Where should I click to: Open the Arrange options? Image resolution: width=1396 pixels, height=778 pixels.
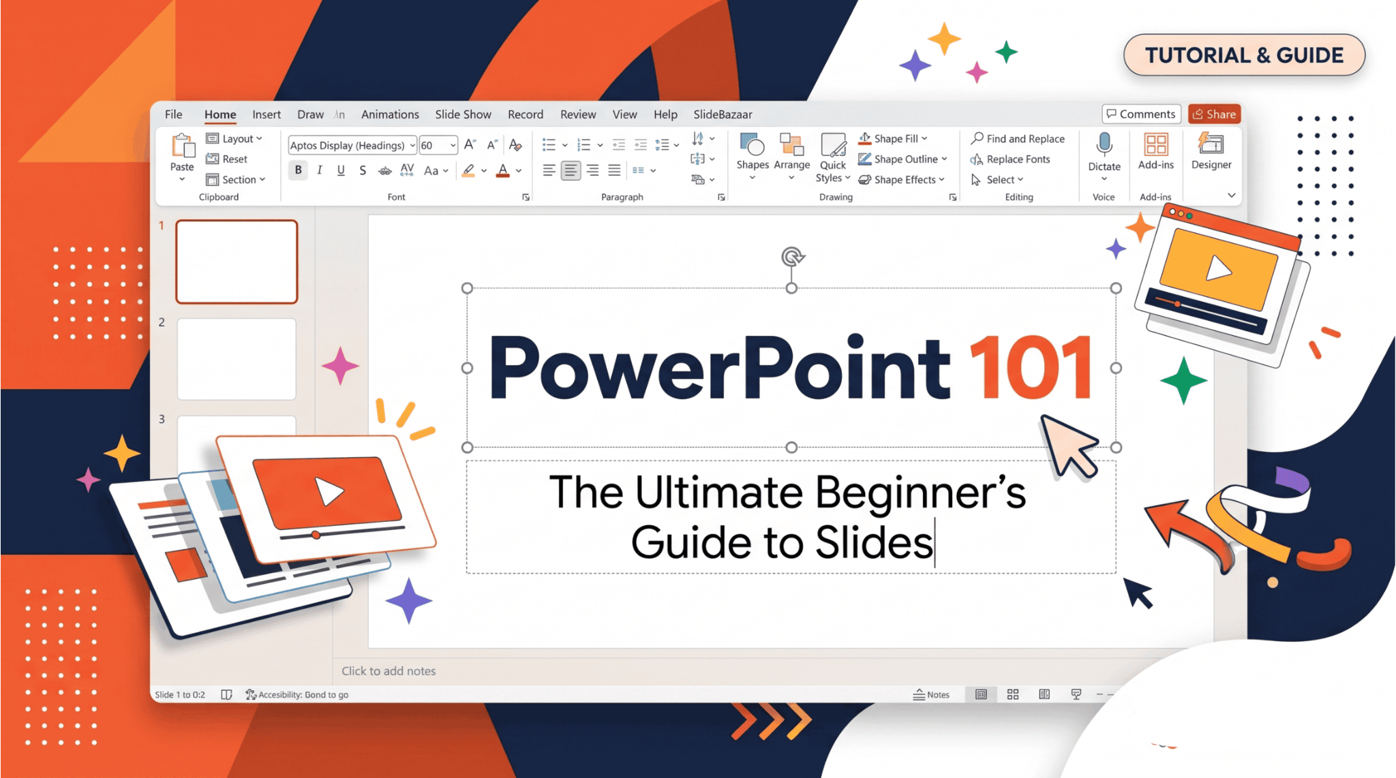click(x=791, y=156)
